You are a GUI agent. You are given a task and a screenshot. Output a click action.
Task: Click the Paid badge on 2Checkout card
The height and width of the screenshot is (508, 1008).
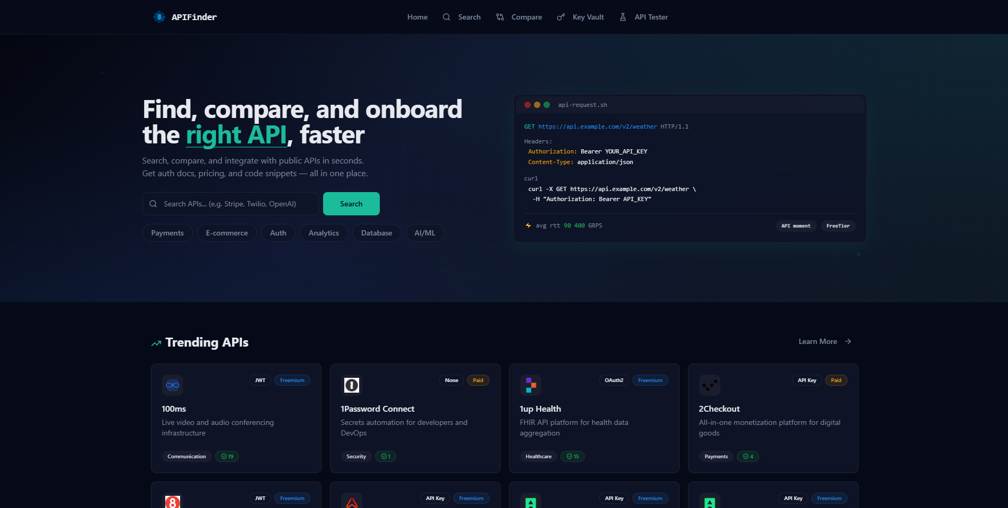pos(836,380)
